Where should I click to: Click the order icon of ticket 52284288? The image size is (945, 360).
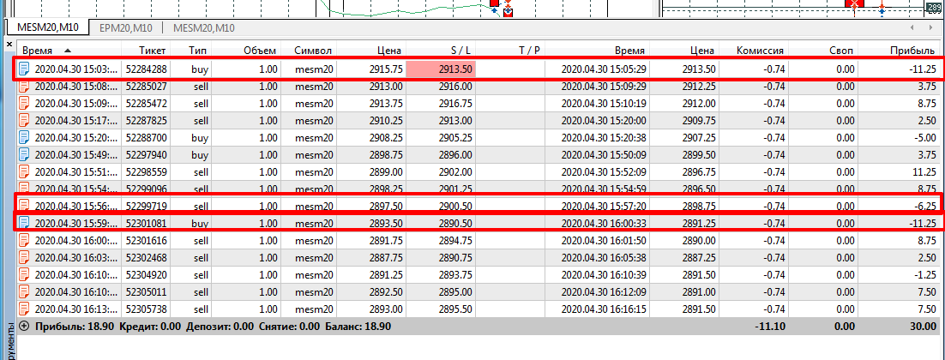[x=24, y=69]
